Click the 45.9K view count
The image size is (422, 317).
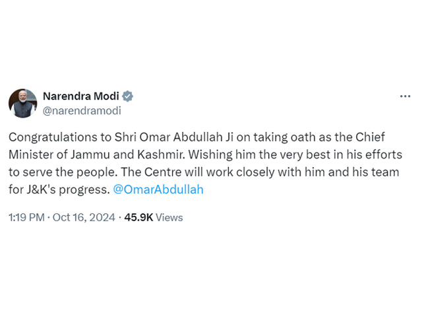tap(138, 217)
